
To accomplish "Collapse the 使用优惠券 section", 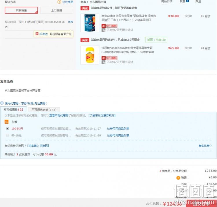I will coord(2,103).
